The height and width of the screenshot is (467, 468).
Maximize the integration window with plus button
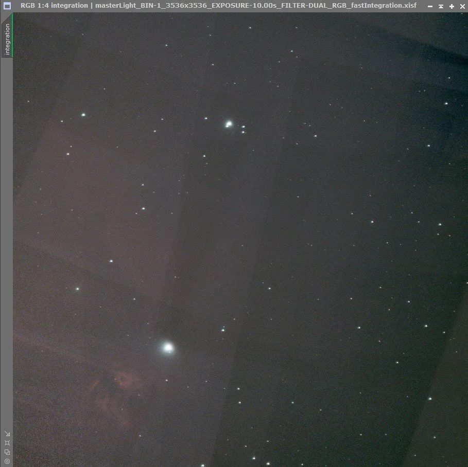[x=452, y=6]
